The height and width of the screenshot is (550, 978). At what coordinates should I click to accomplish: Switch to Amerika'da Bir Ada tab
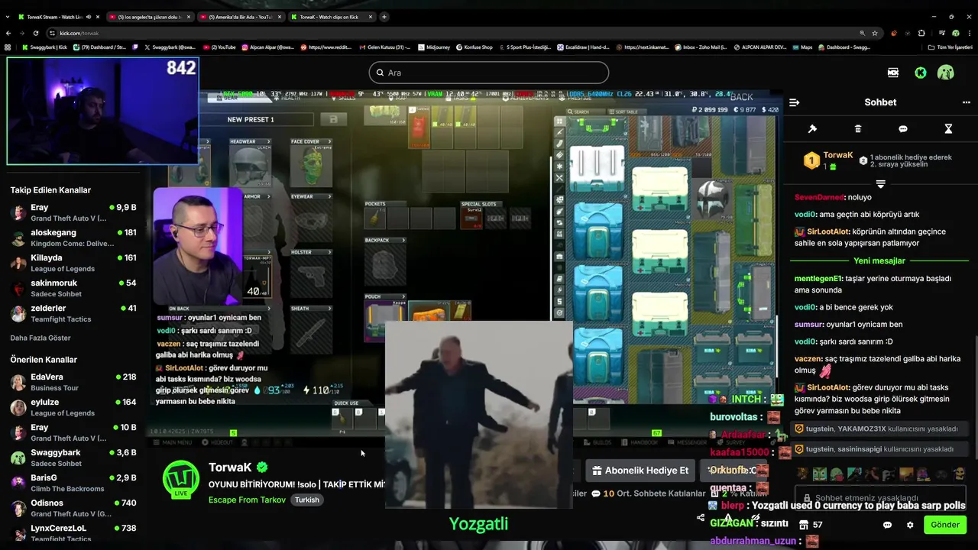click(240, 17)
